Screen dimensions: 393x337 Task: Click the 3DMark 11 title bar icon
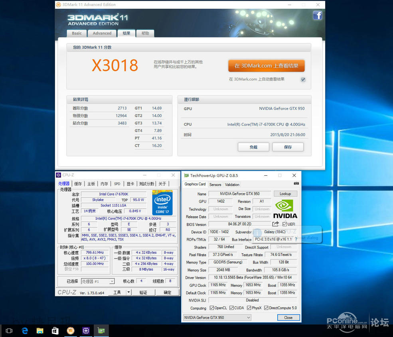click(x=58, y=4)
